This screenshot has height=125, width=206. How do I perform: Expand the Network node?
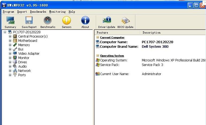[x=10, y=71]
